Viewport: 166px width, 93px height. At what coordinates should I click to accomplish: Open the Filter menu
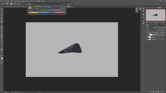(27, 1)
